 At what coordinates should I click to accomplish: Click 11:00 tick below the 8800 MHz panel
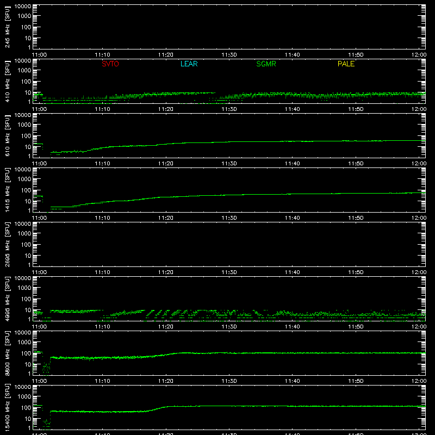click(39, 381)
